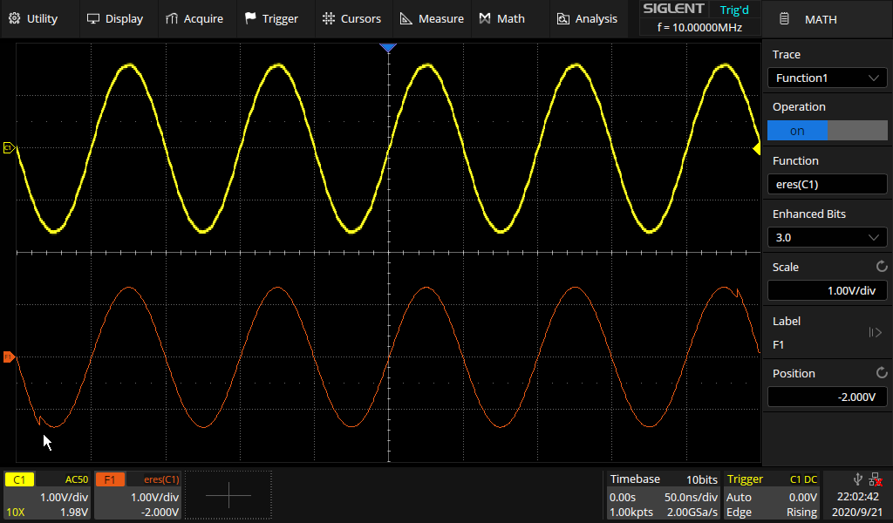Click the C1 DC trigger source label
893x523 pixels.
(803, 479)
